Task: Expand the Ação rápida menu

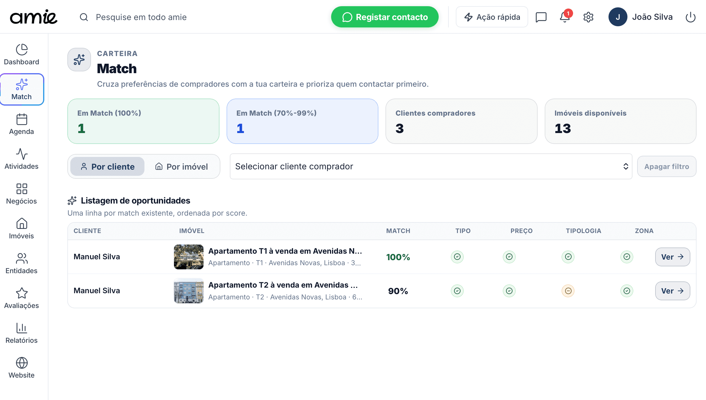Action: click(x=491, y=17)
